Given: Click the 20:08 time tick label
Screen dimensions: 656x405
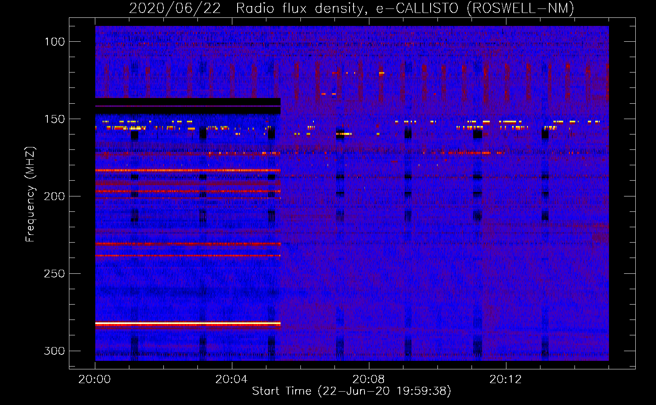Looking at the screenshot, I should pos(369,379).
